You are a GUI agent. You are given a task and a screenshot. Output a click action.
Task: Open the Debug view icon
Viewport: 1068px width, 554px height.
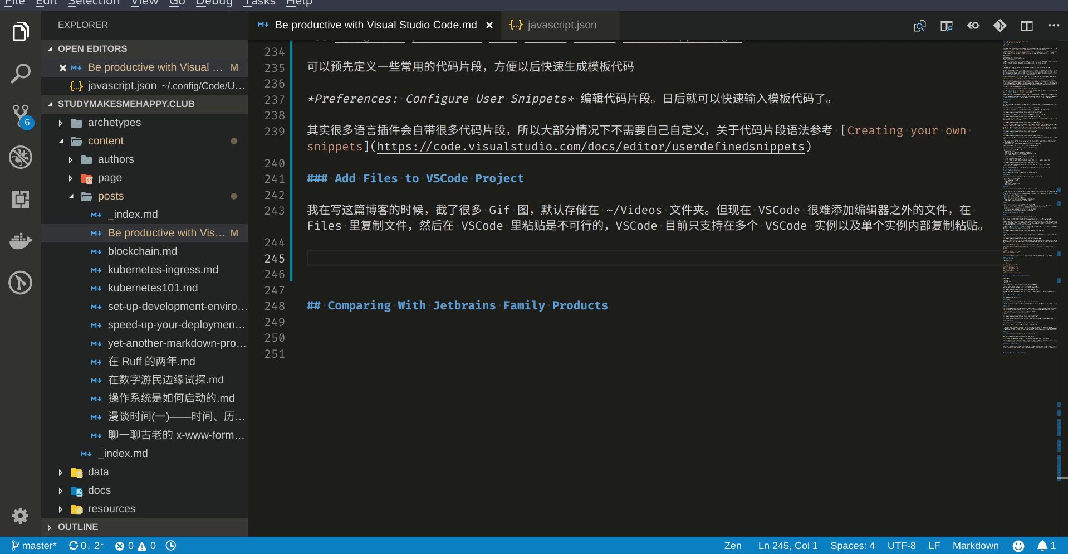[21, 157]
